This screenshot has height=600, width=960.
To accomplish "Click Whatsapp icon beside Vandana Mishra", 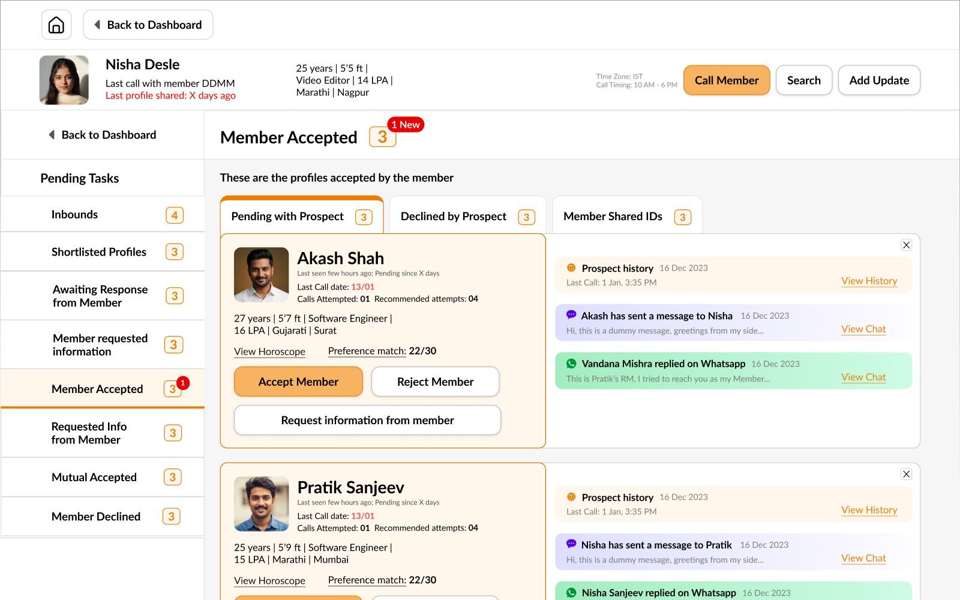I will [x=571, y=363].
